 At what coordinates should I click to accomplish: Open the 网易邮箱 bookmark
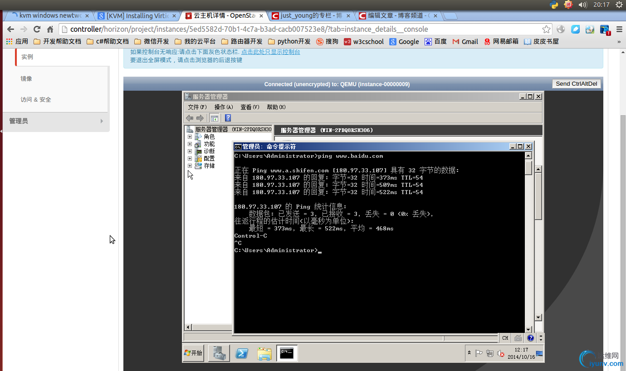click(501, 41)
